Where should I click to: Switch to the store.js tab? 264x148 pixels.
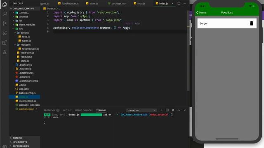[92, 3]
